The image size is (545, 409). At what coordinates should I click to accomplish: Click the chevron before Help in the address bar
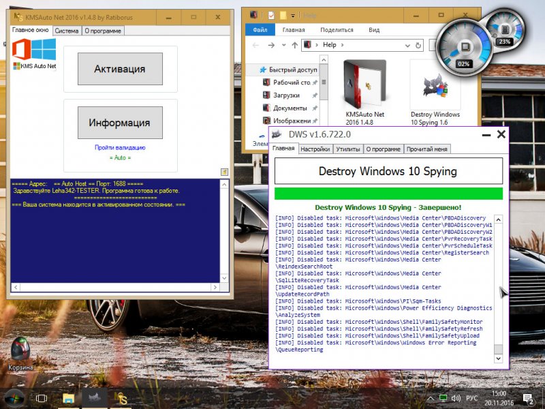(x=317, y=45)
